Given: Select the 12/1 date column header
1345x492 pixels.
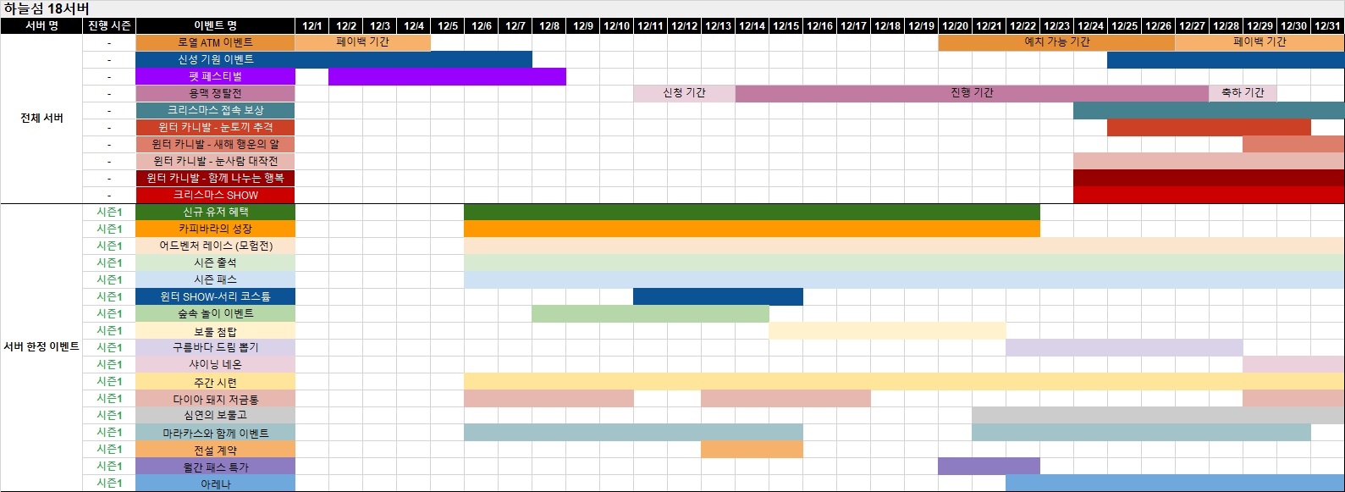Looking at the screenshot, I should tap(311, 26).
